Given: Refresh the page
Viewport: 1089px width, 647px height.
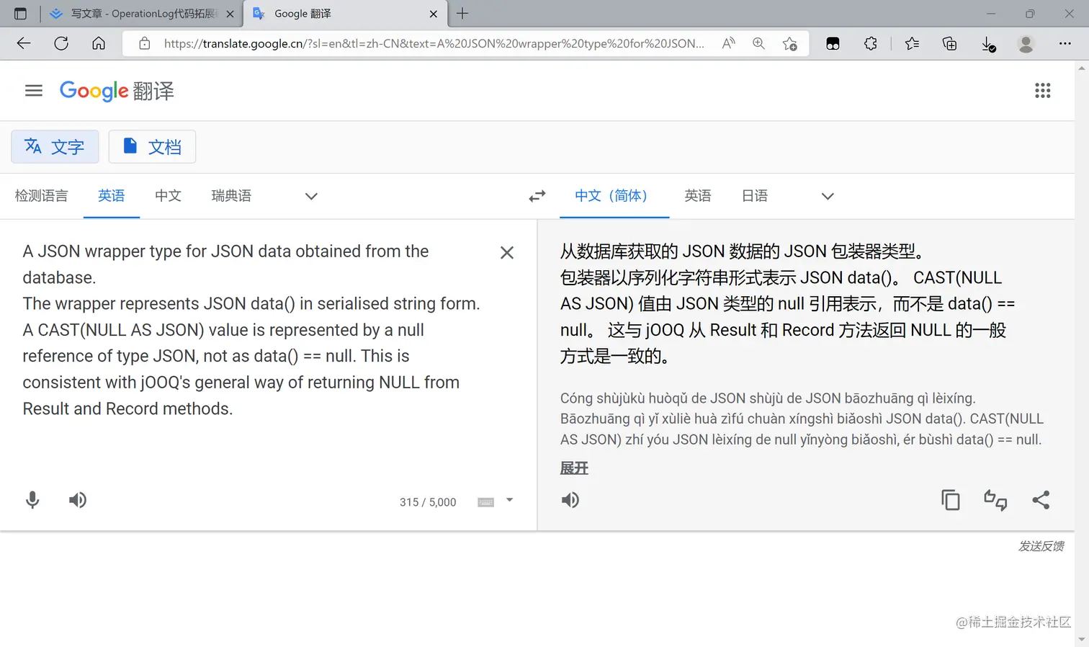Looking at the screenshot, I should tap(61, 43).
